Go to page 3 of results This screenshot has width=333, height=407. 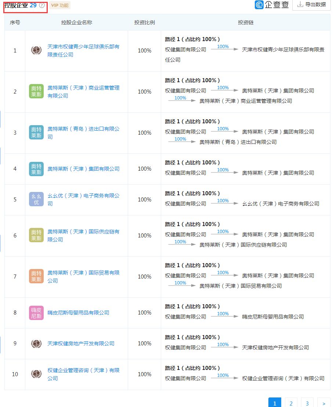coord(307,403)
